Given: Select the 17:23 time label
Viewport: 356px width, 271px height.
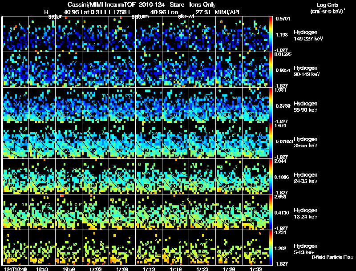Looking at the screenshot, I should pyautogui.click(x=202, y=269).
